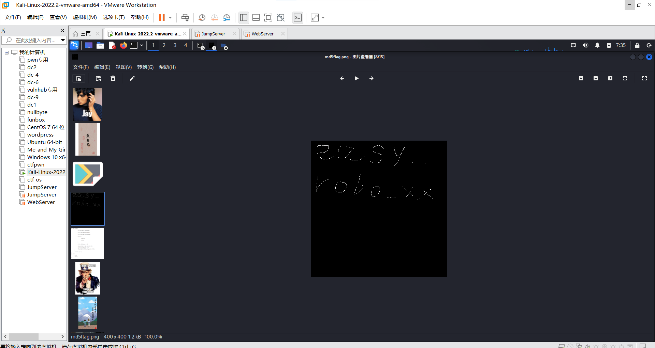The width and height of the screenshot is (655, 348).
Task: Click send Ctrl+Alt+Del VMware icon
Action: (x=185, y=17)
